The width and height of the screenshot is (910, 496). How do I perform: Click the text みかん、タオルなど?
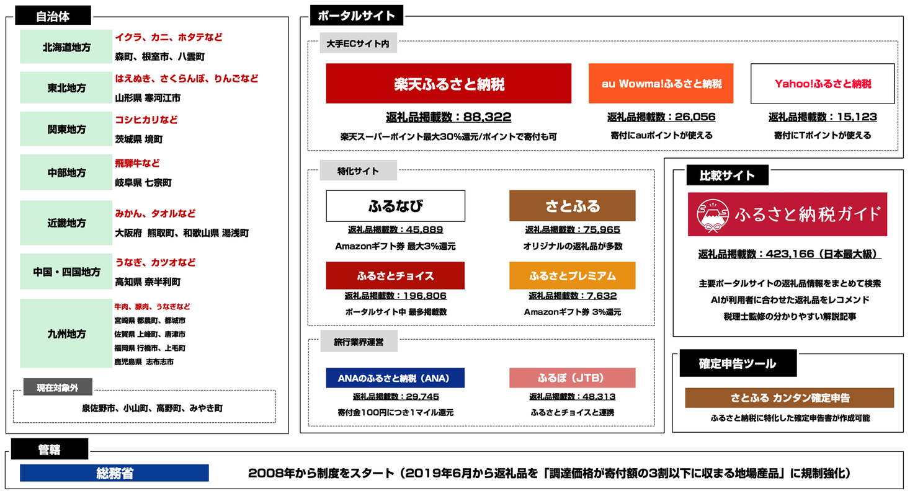click(x=155, y=213)
